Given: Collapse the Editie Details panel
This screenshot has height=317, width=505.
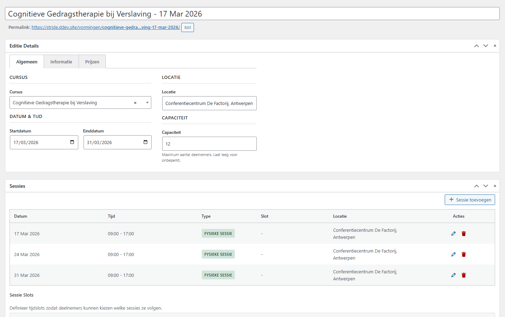Looking at the screenshot, I should [x=495, y=46].
